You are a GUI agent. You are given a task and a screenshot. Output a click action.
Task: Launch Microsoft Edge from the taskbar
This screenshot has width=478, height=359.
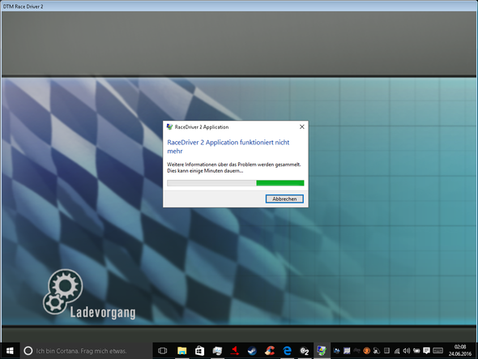[287, 351]
